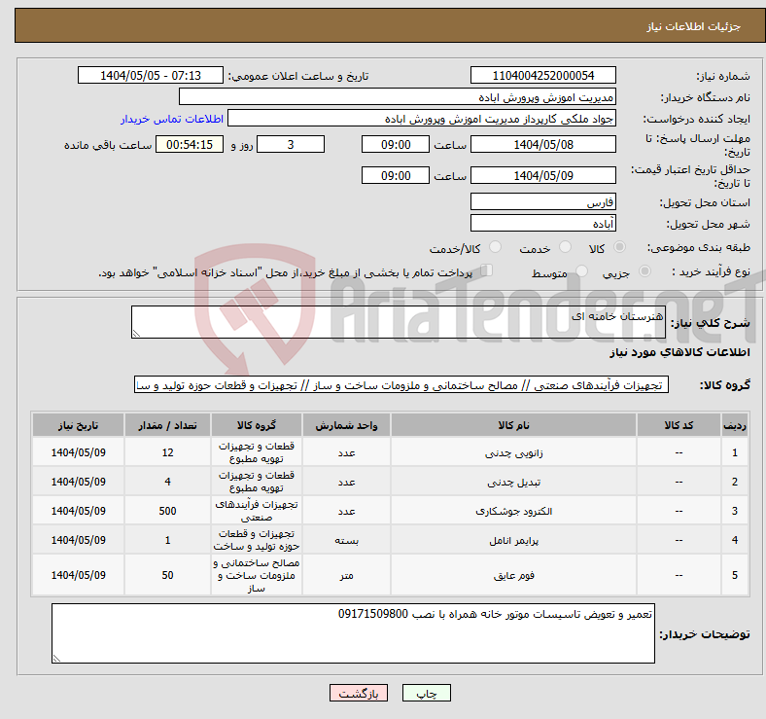Click quantity 50 in فوم عایق row
This screenshot has width=766, height=719.
click(167, 575)
